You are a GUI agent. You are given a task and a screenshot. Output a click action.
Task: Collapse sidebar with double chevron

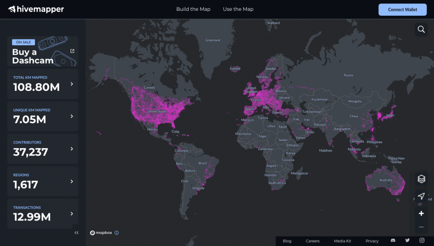pyautogui.click(x=76, y=233)
